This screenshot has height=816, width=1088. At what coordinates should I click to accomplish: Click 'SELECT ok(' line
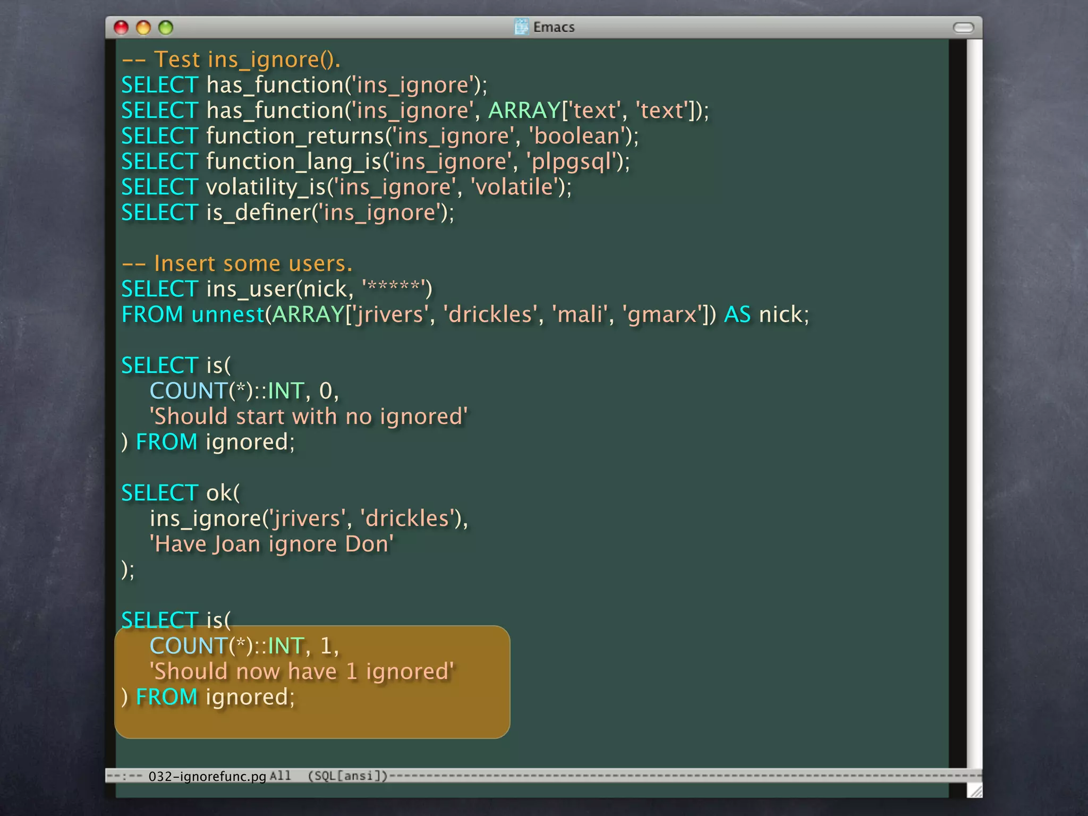pos(181,493)
